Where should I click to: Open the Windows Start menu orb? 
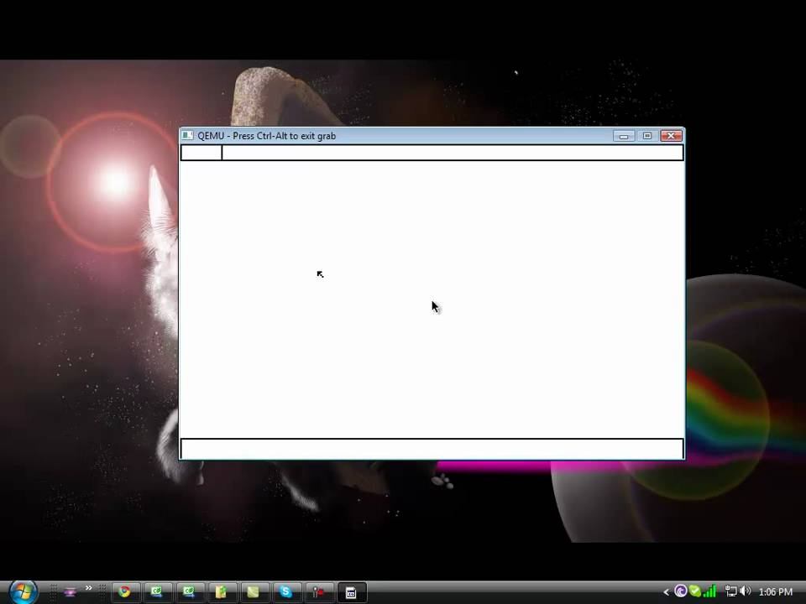(x=23, y=591)
